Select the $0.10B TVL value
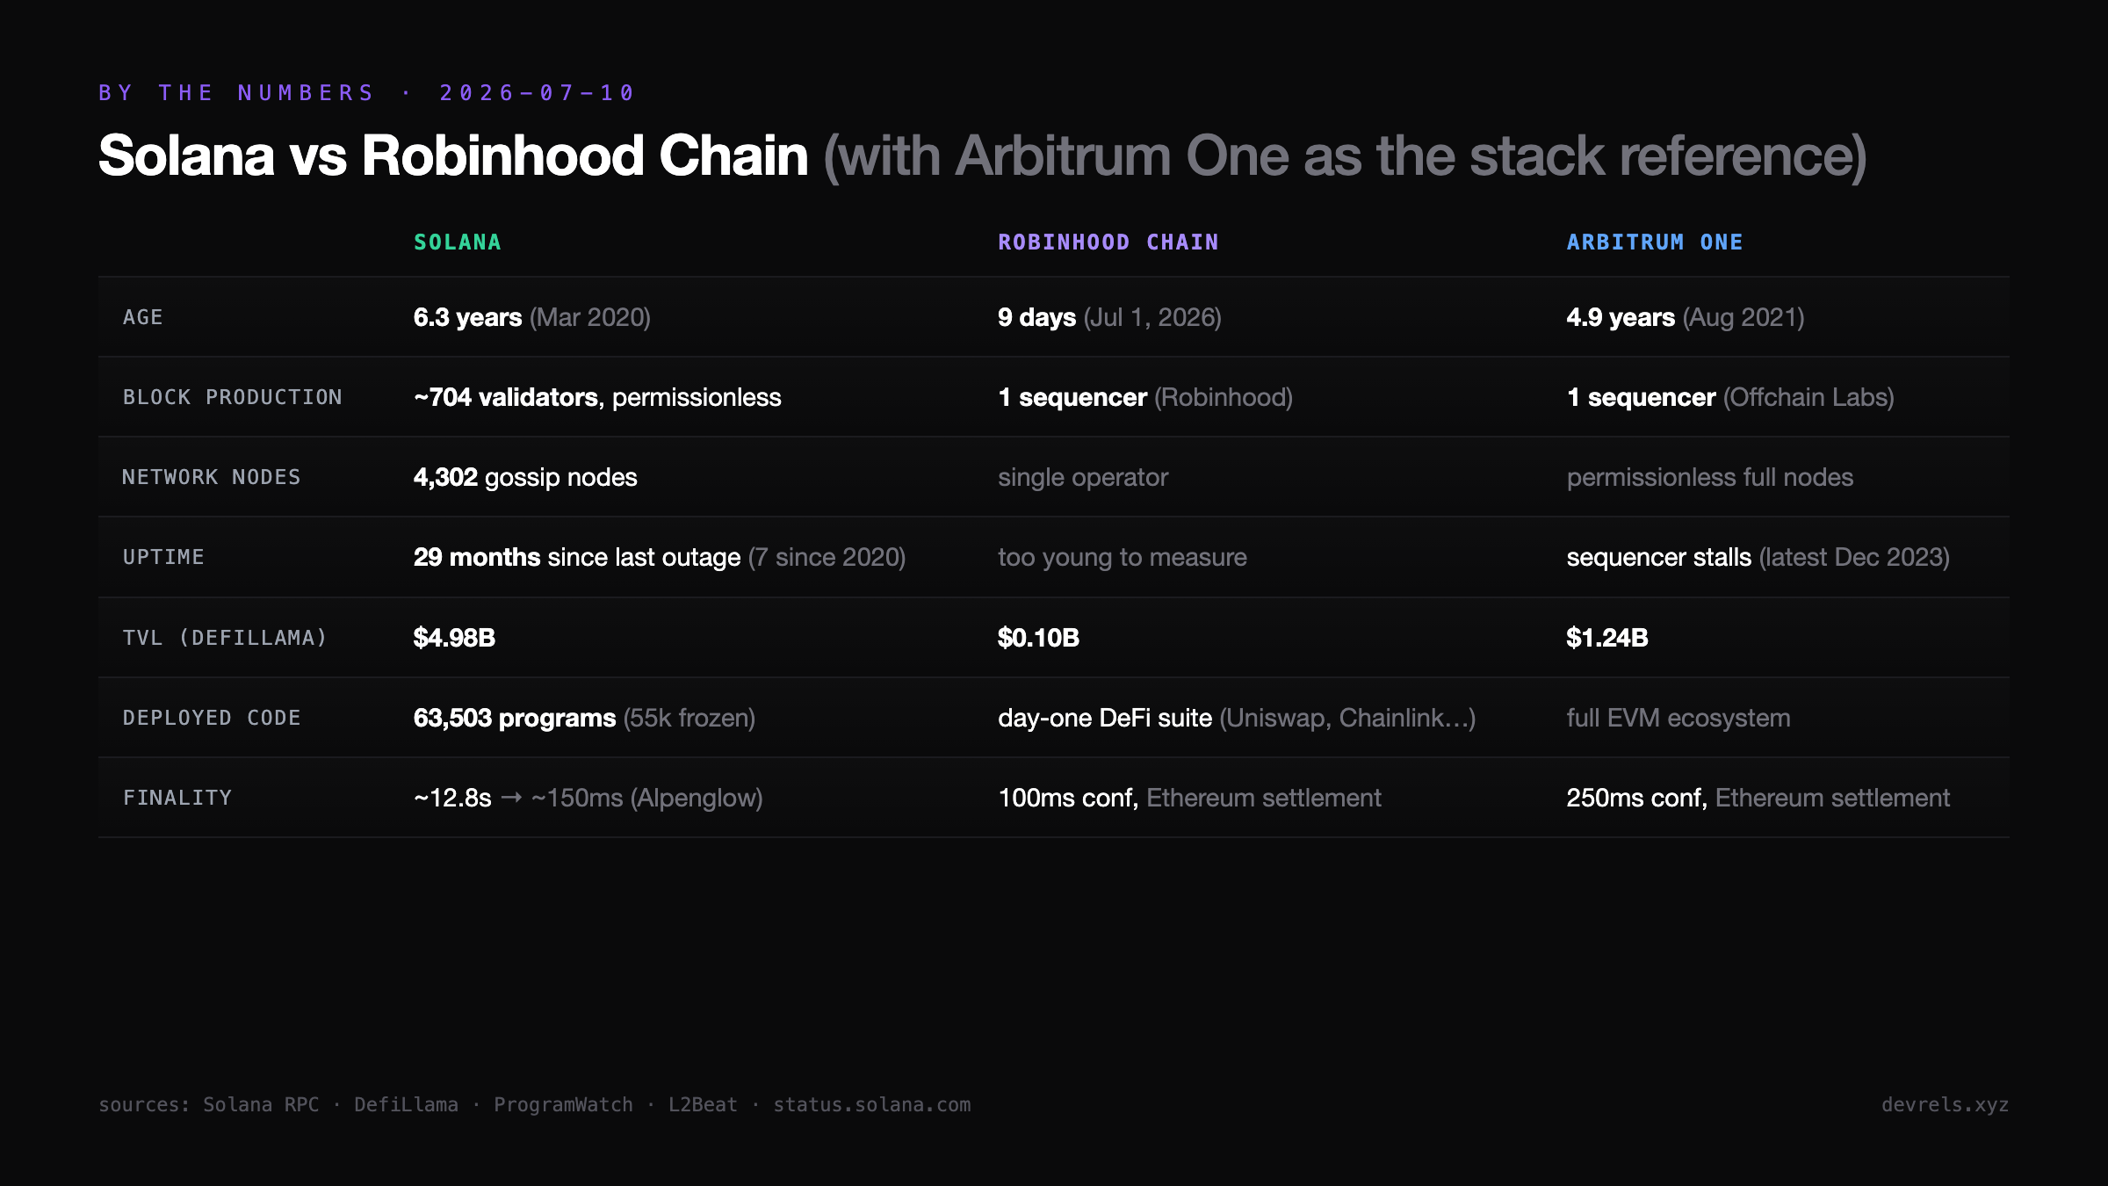Viewport: 2108px width, 1186px height. point(1038,638)
